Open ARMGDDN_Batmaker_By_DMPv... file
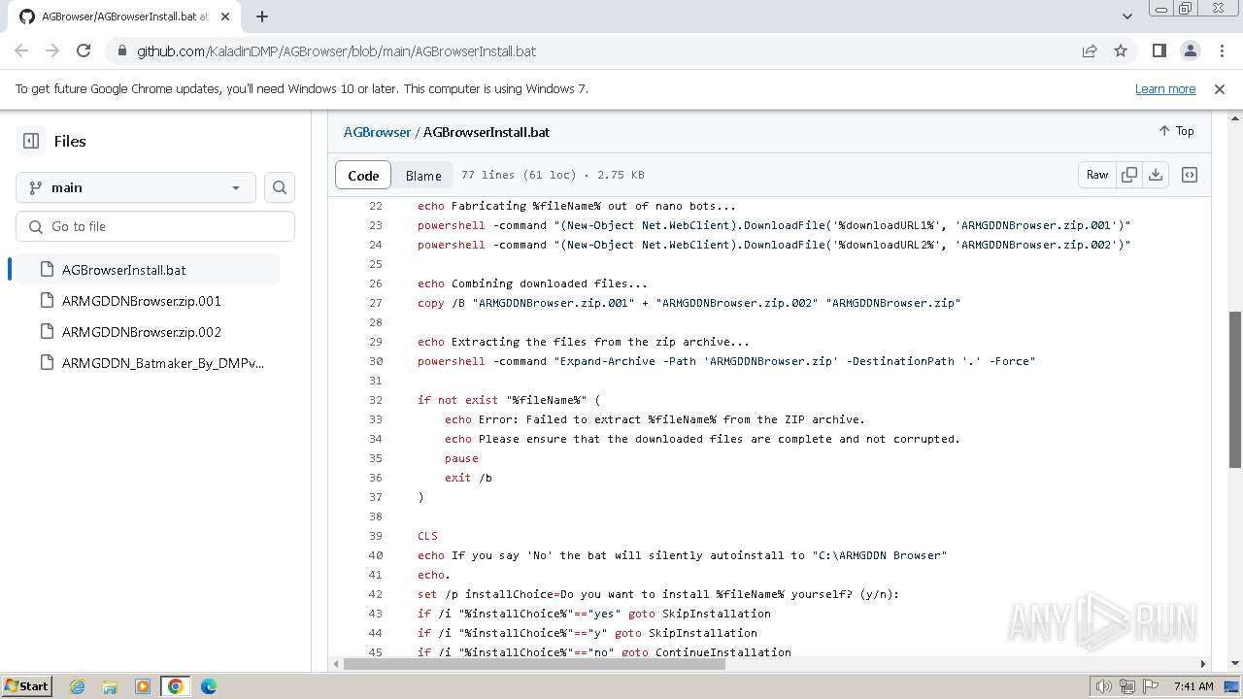Screen dimensions: 1243x699 coord(162,363)
